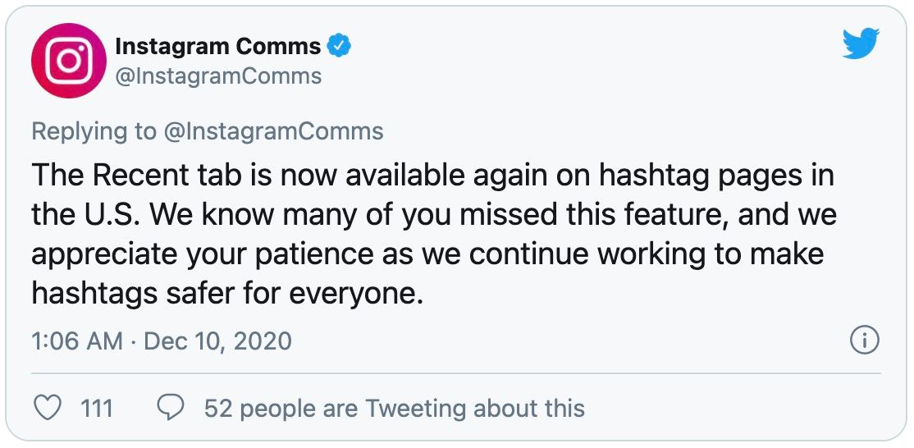Click the reply speech bubble icon

point(171,408)
